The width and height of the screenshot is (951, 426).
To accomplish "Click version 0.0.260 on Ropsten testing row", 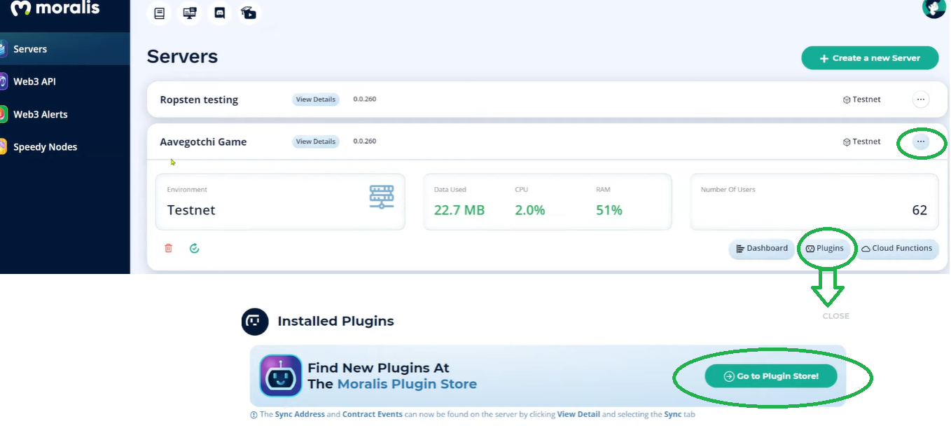I will (365, 99).
